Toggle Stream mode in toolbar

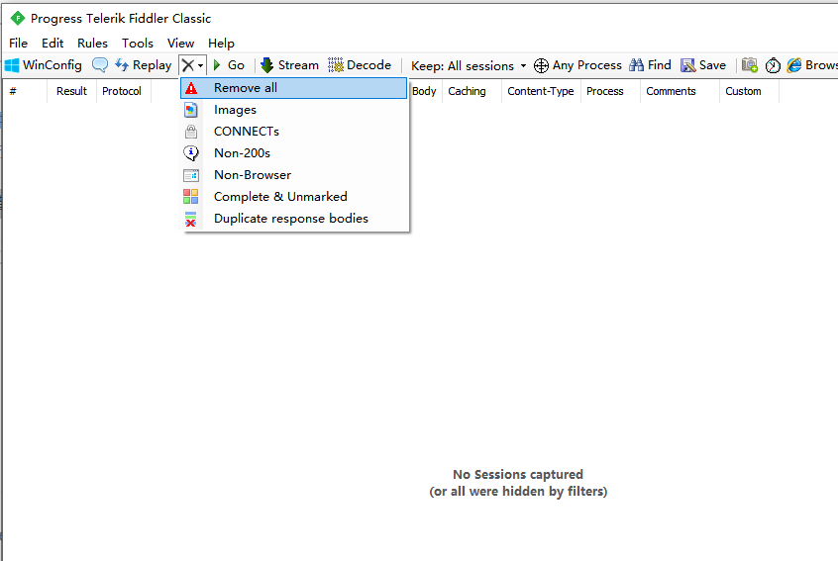[x=289, y=65]
